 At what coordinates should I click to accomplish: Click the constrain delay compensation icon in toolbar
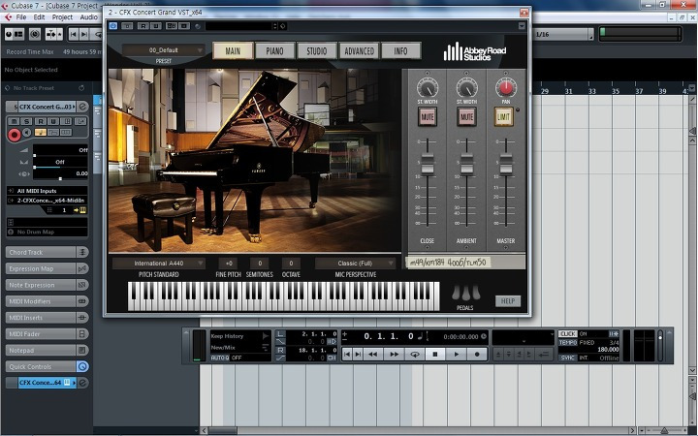(x=34, y=34)
